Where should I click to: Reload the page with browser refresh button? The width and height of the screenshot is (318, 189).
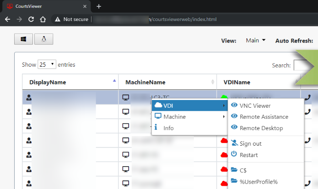pyautogui.click(x=31, y=20)
